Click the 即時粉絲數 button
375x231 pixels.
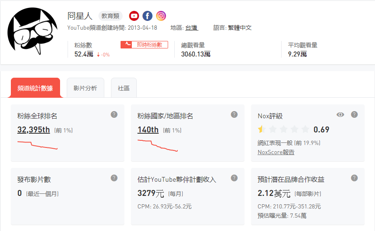click(144, 45)
